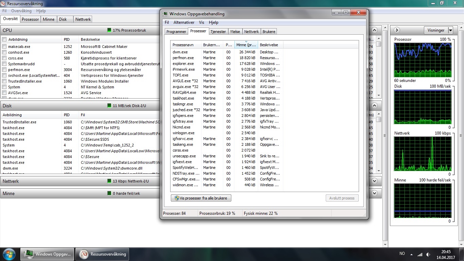
Task: Collapse the Disk section chevron
Action: [x=375, y=106]
